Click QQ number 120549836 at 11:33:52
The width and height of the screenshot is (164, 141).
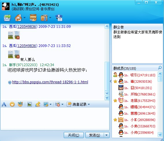coord(27,46)
